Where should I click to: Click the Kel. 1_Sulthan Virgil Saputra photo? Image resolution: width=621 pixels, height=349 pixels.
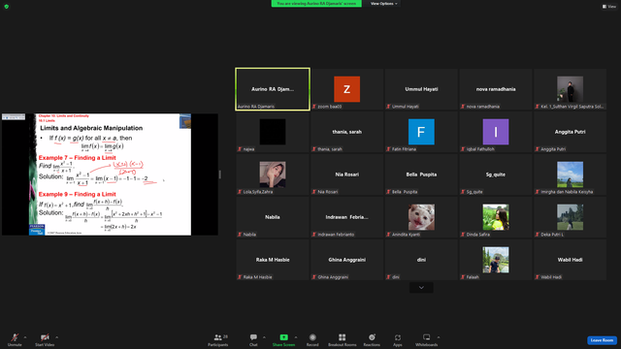[570, 89]
